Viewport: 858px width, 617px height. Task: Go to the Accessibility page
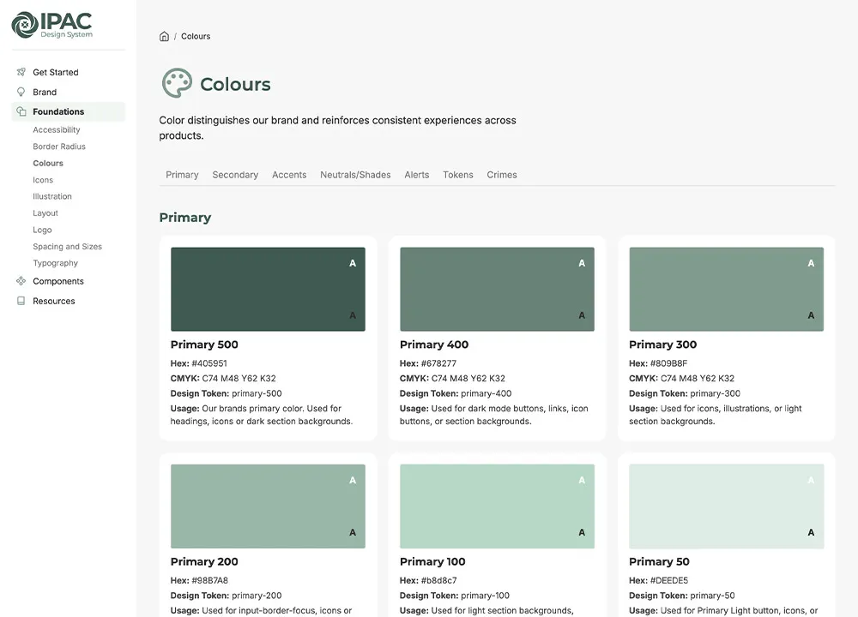57,129
